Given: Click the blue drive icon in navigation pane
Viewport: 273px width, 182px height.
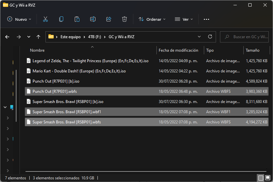Looking at the screenshot, I should 12,107.
